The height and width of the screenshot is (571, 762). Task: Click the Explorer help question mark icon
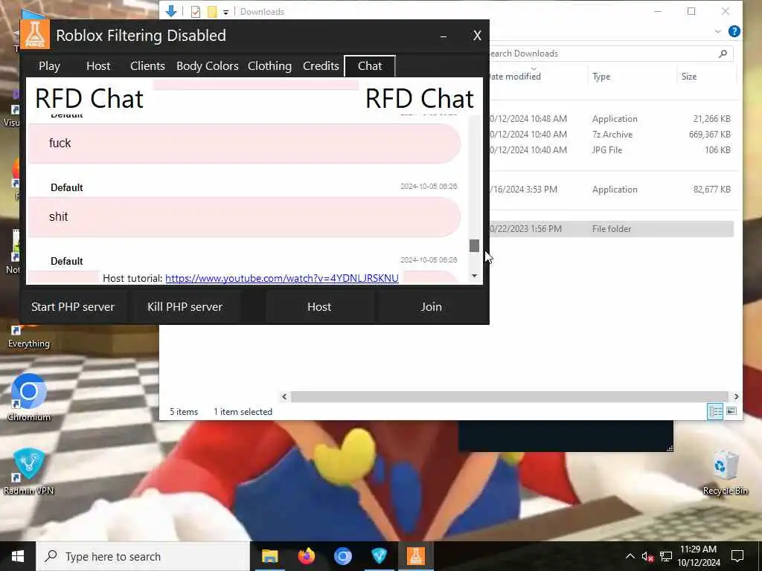[x=734, y=31]
